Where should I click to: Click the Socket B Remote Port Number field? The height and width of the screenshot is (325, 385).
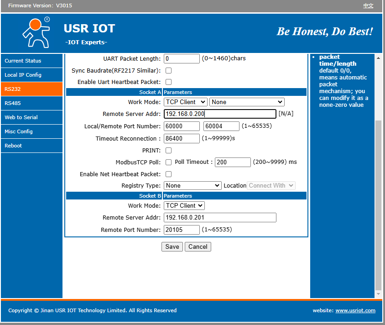(x=182, y=230)
